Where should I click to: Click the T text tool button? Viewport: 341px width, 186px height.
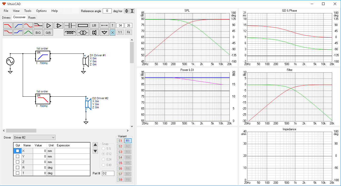[x=113, y=25]
